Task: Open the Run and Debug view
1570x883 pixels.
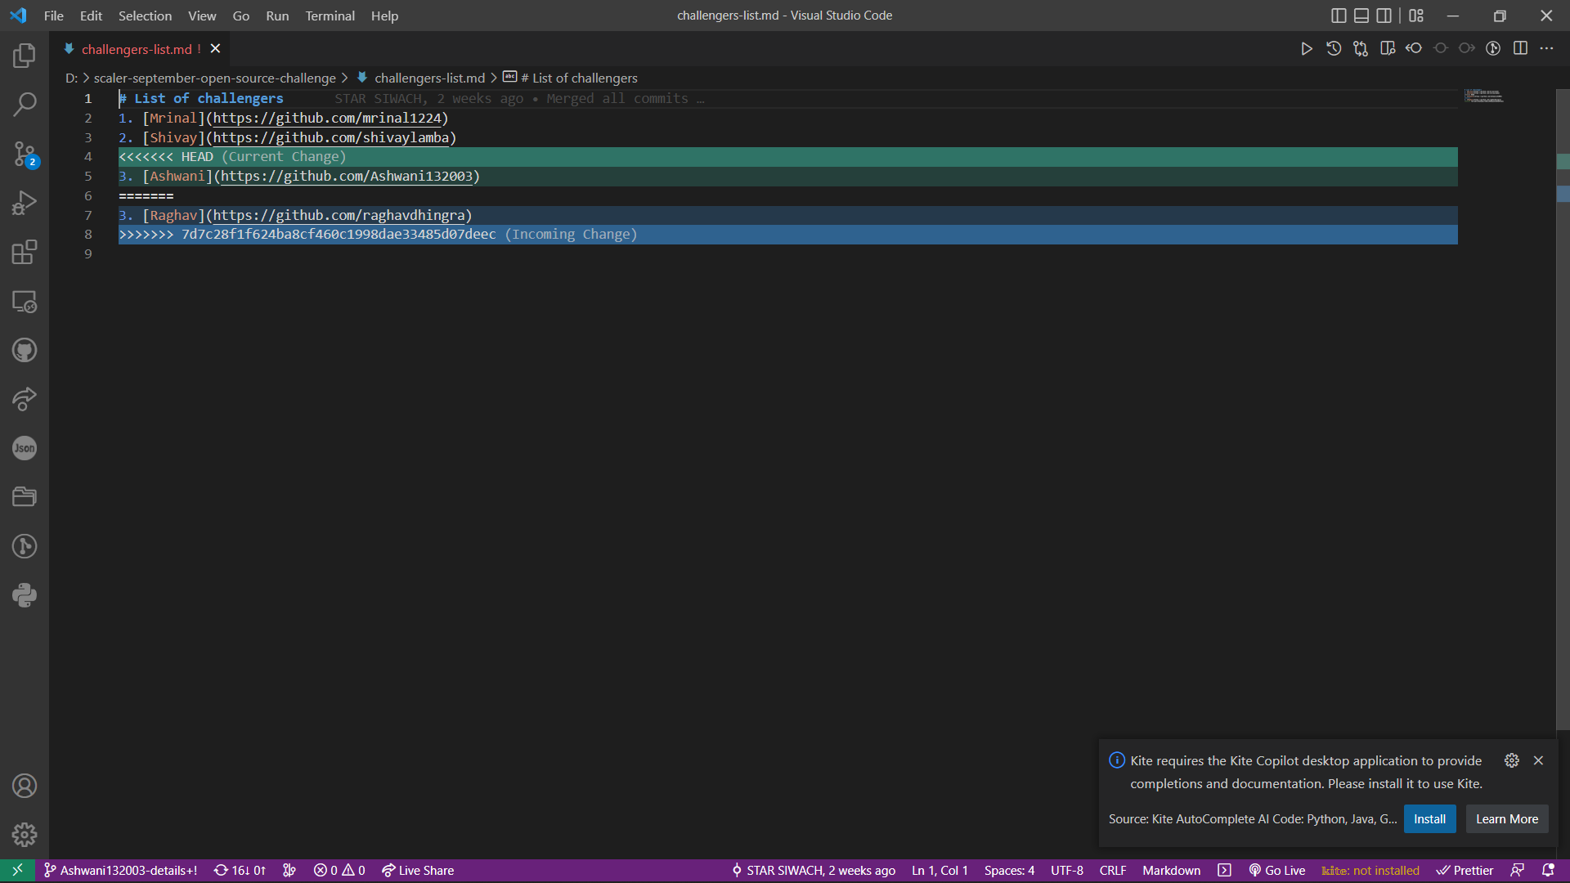Action: (x=25, y=203)
